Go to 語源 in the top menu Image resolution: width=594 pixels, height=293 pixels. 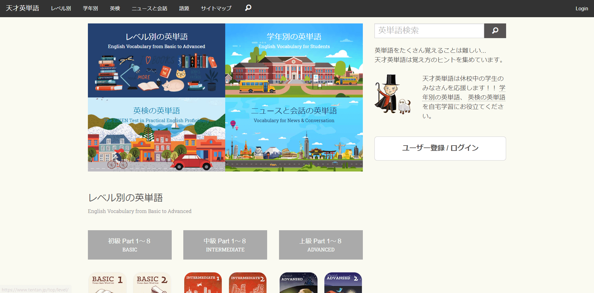(184, 8)
